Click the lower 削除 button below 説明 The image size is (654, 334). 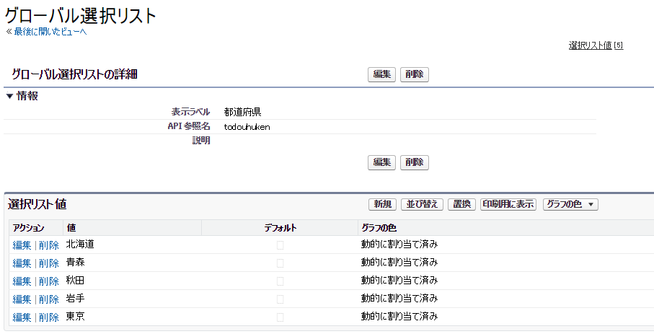(x=414, y=162)
